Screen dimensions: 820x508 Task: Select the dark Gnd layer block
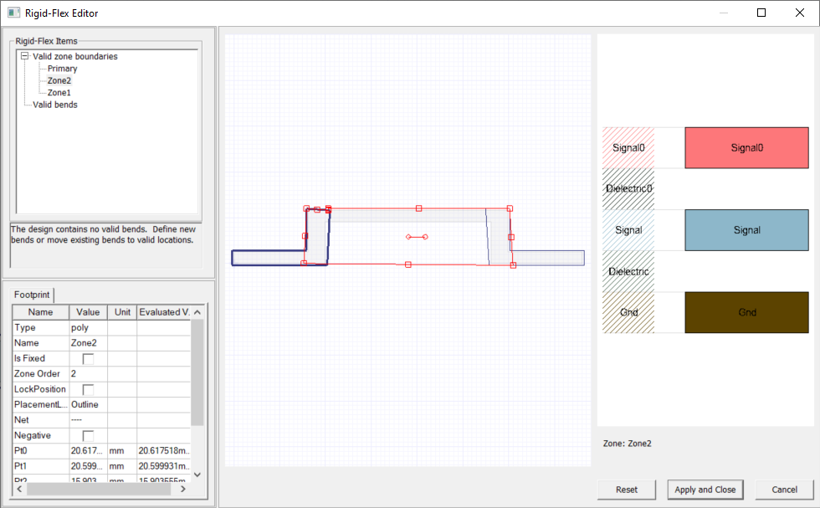pos(746,312)
